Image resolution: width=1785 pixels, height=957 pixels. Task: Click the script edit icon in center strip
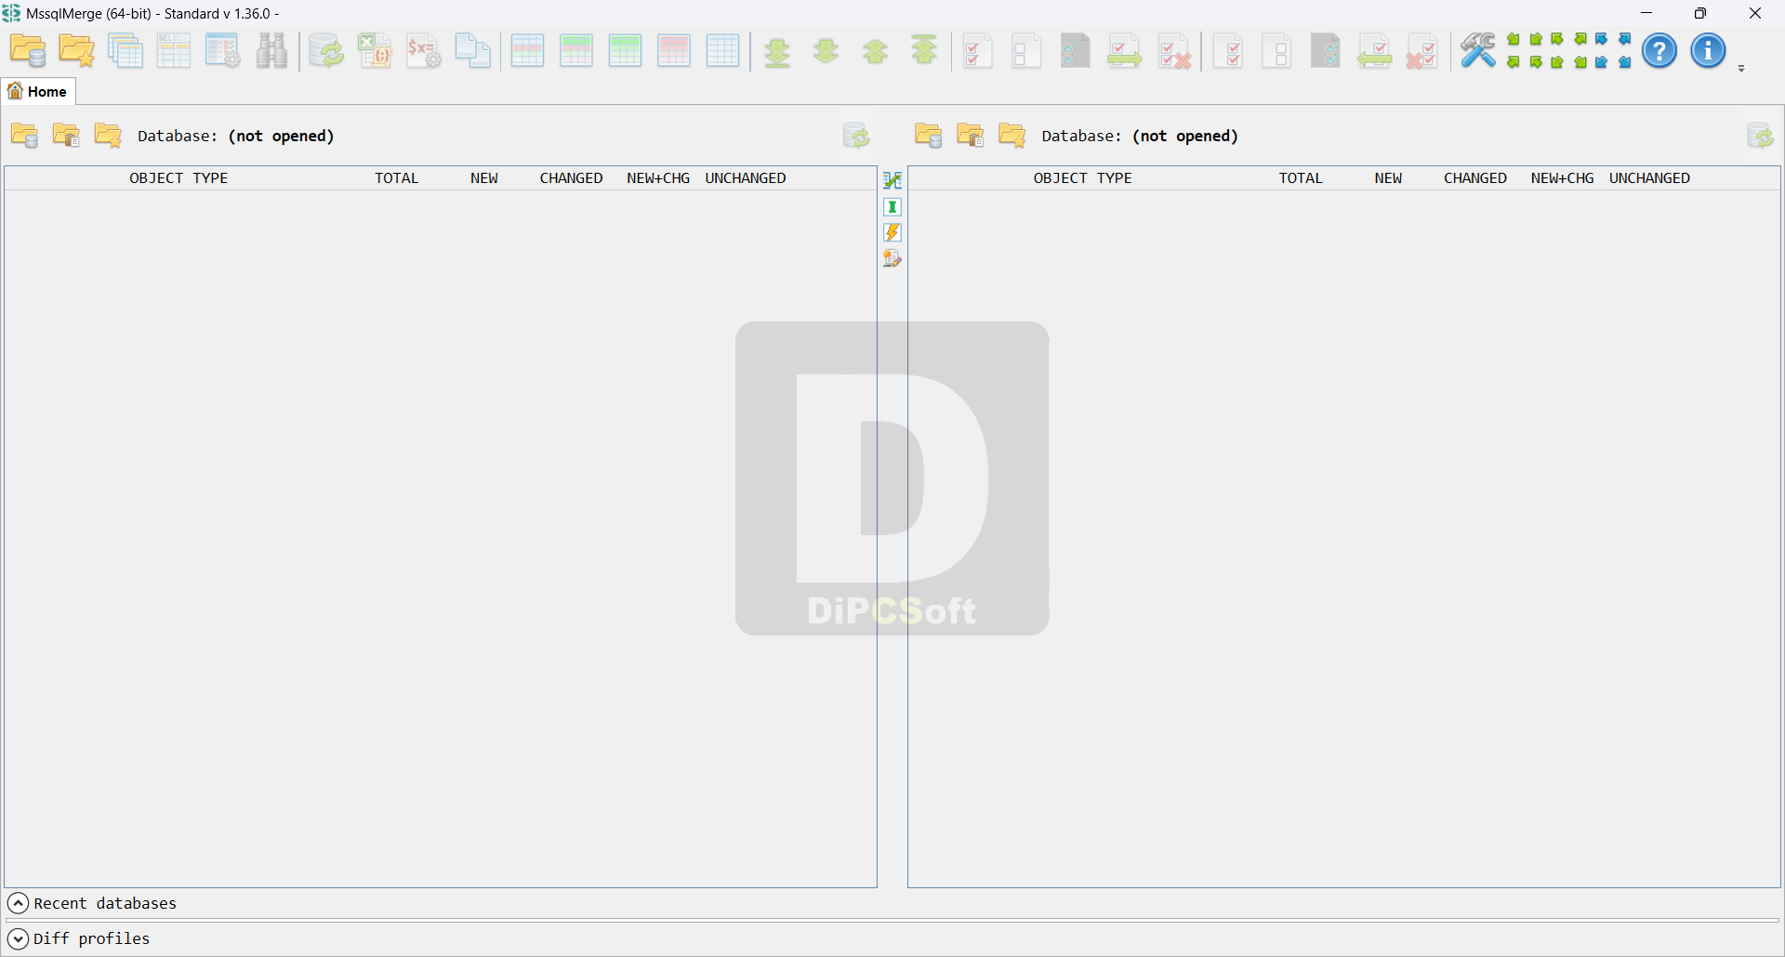tap(892, 258)
